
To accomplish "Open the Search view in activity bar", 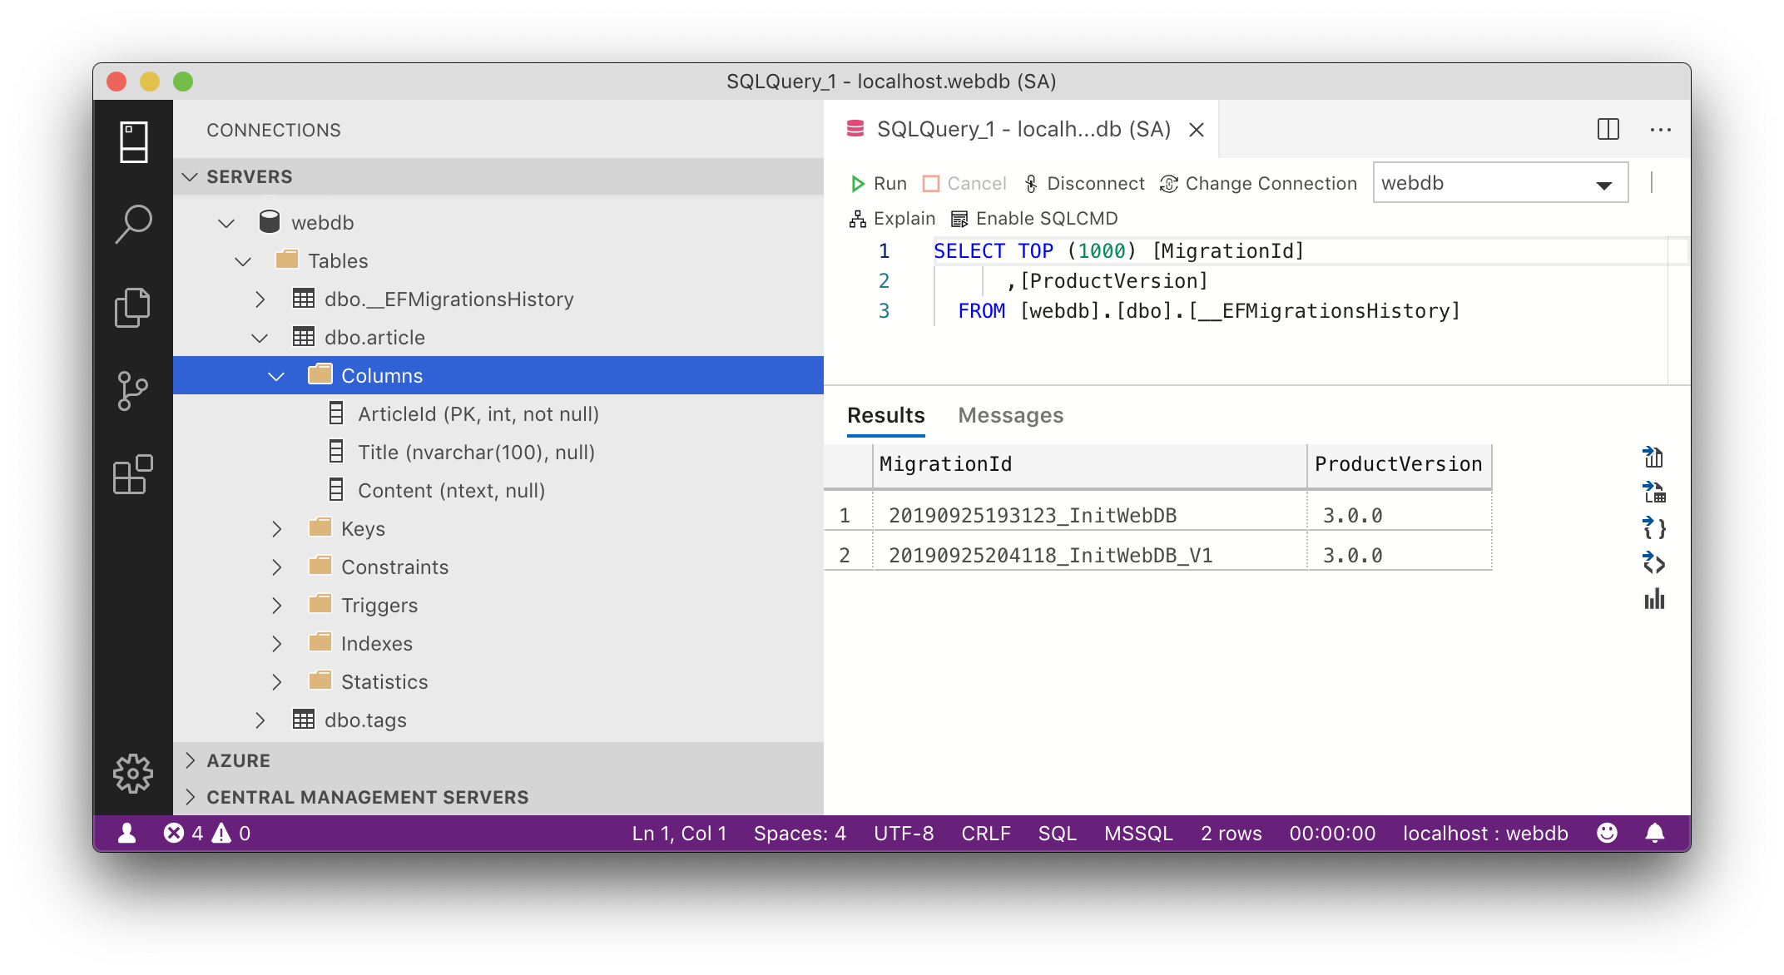I will click(133, 224).
